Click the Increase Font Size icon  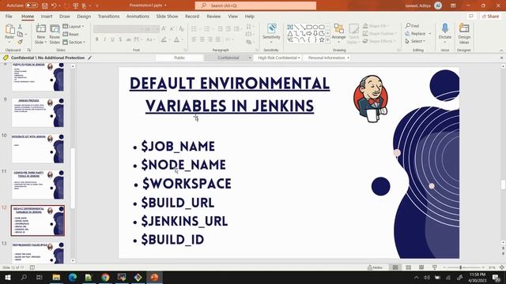click(164, 28)
